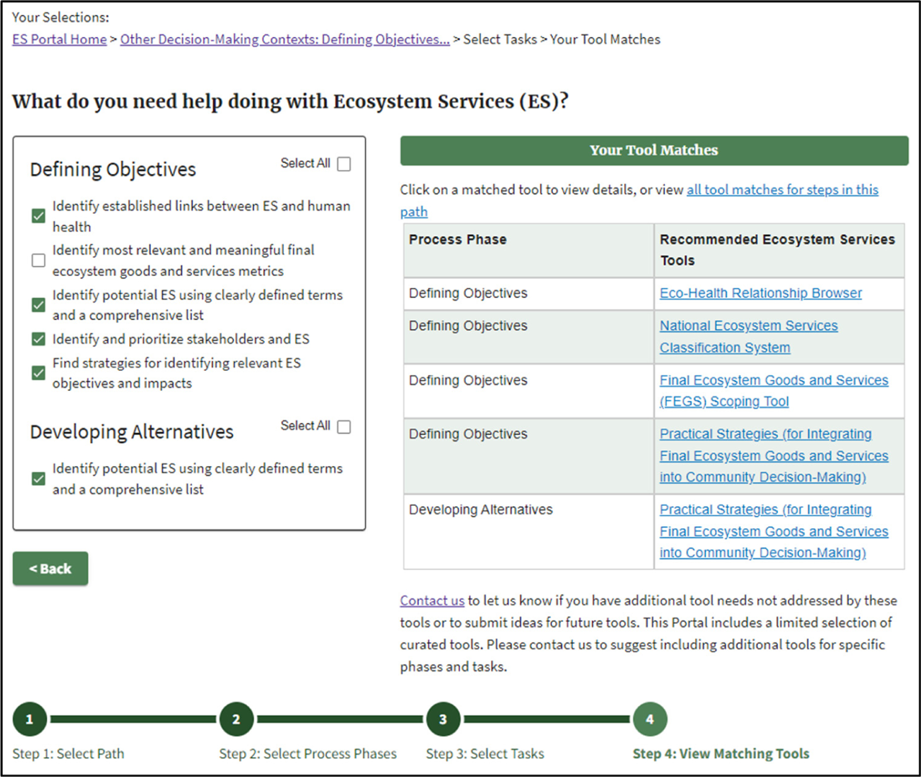Viewport: 921px width, 777px height.
Task: Click the Contact us link
Action: point(432,601)
